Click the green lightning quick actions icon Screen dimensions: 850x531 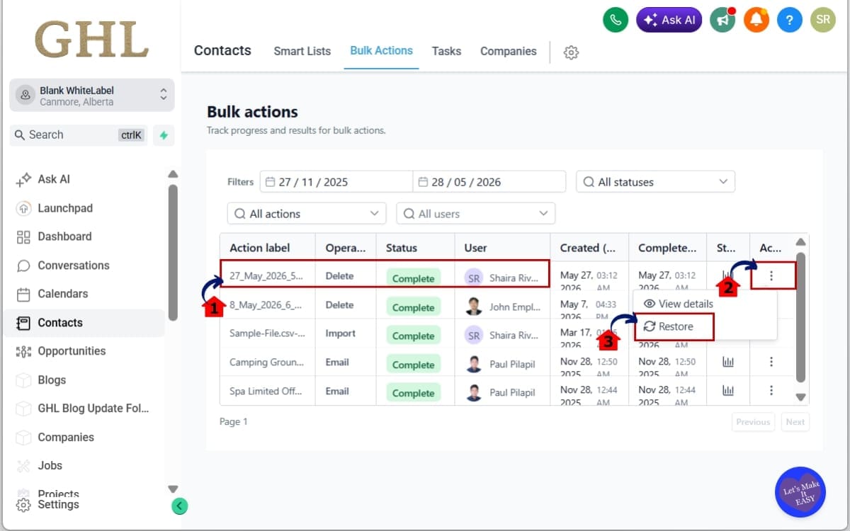pyautogui.click(x=164, y=135)
